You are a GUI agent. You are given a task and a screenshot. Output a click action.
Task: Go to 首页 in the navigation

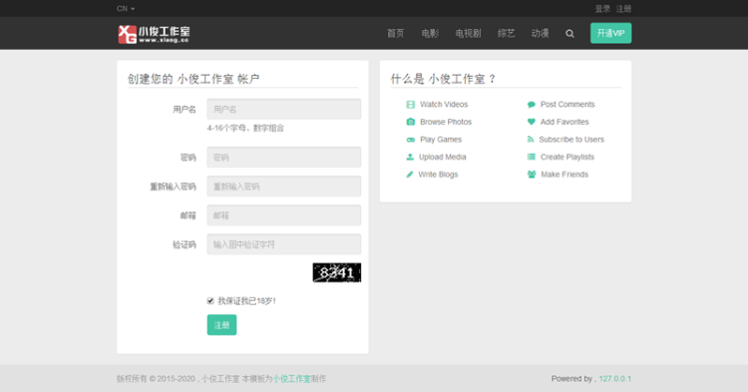[395, 33]
